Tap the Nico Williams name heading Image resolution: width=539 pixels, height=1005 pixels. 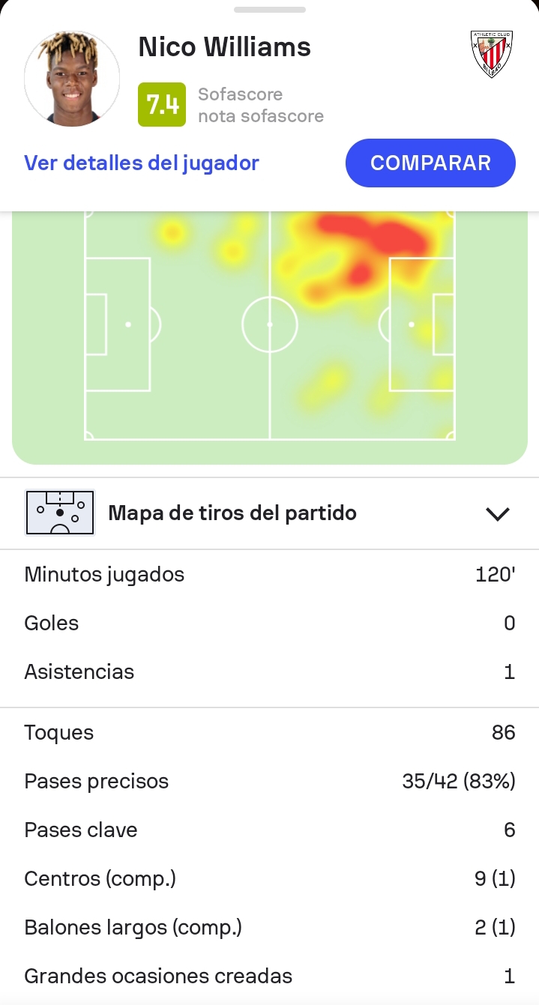(224, 47)
